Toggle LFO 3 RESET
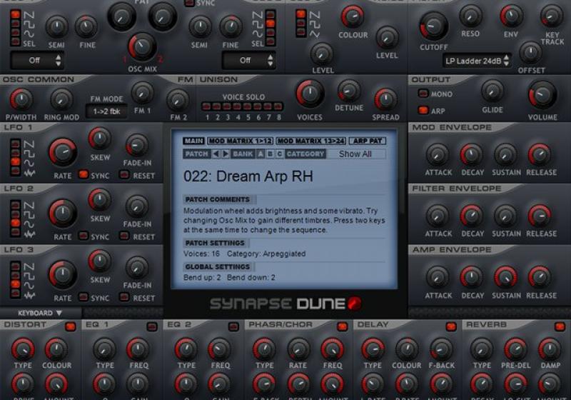Viewport: 571px width, 400px height. [x=124, y=297]
